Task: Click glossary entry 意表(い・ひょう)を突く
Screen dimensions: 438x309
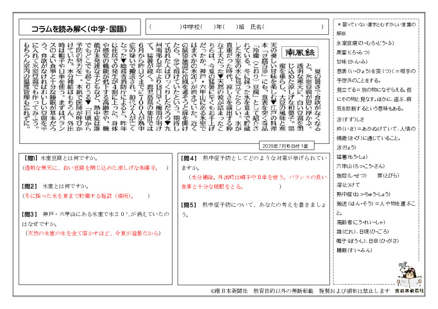Action: [x=376, y=76]
